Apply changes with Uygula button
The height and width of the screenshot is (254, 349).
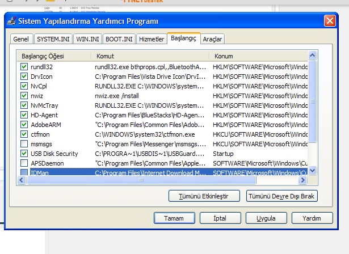pos(266,218)
